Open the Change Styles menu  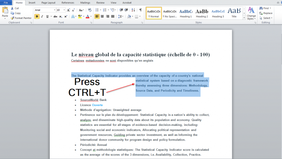[x=251, y=13]
